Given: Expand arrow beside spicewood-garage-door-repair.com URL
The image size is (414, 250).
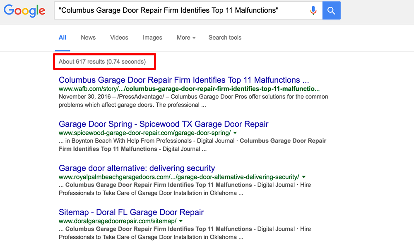Looking at the screenshot, I should click(235, 133).
